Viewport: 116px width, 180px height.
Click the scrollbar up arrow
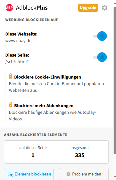pyautogui.click(x=115, y=3)
